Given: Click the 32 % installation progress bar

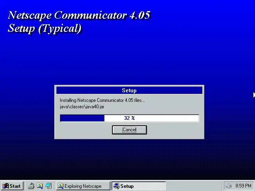Looking at the screenshot, I should [x=129, y=118].
